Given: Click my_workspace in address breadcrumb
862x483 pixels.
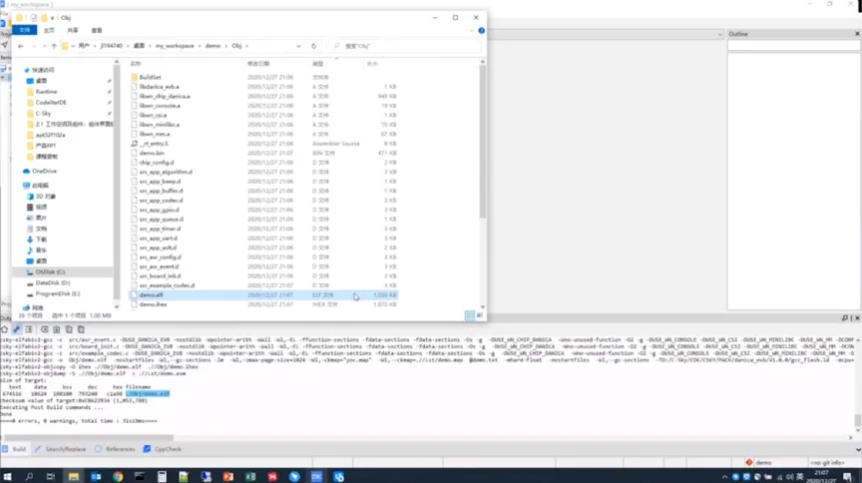Looking at the screenshot, I should click(x=175, y=46).
